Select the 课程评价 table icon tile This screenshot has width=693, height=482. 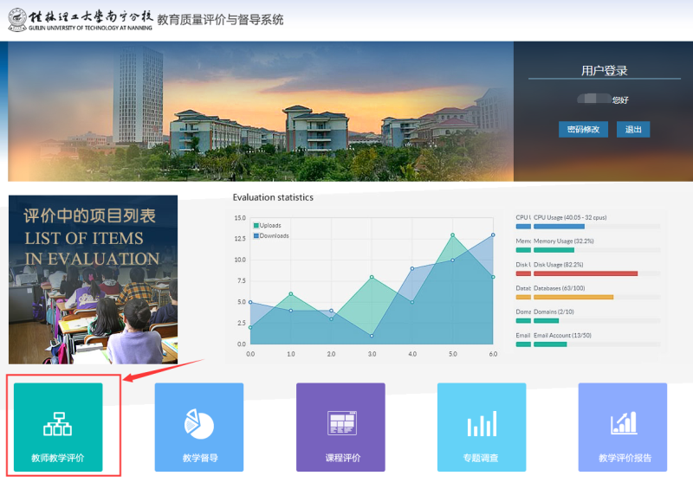341,427
